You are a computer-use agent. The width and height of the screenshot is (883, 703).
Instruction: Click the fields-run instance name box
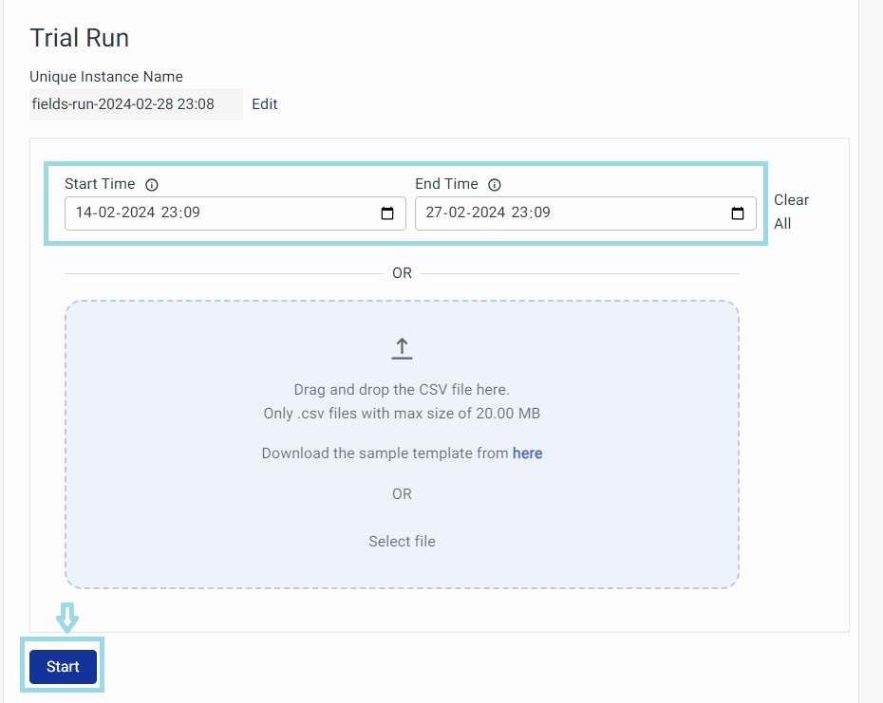click(135, 104)
